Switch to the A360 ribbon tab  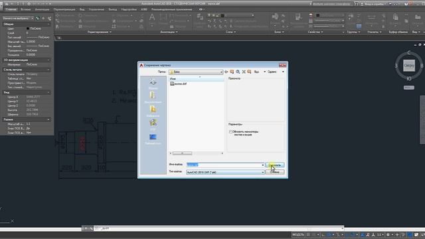[144, 9]
